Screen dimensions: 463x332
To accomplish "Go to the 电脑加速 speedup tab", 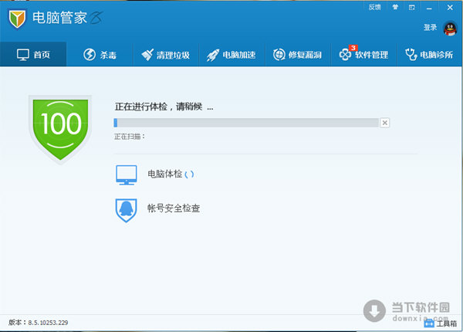I will 231,55.
